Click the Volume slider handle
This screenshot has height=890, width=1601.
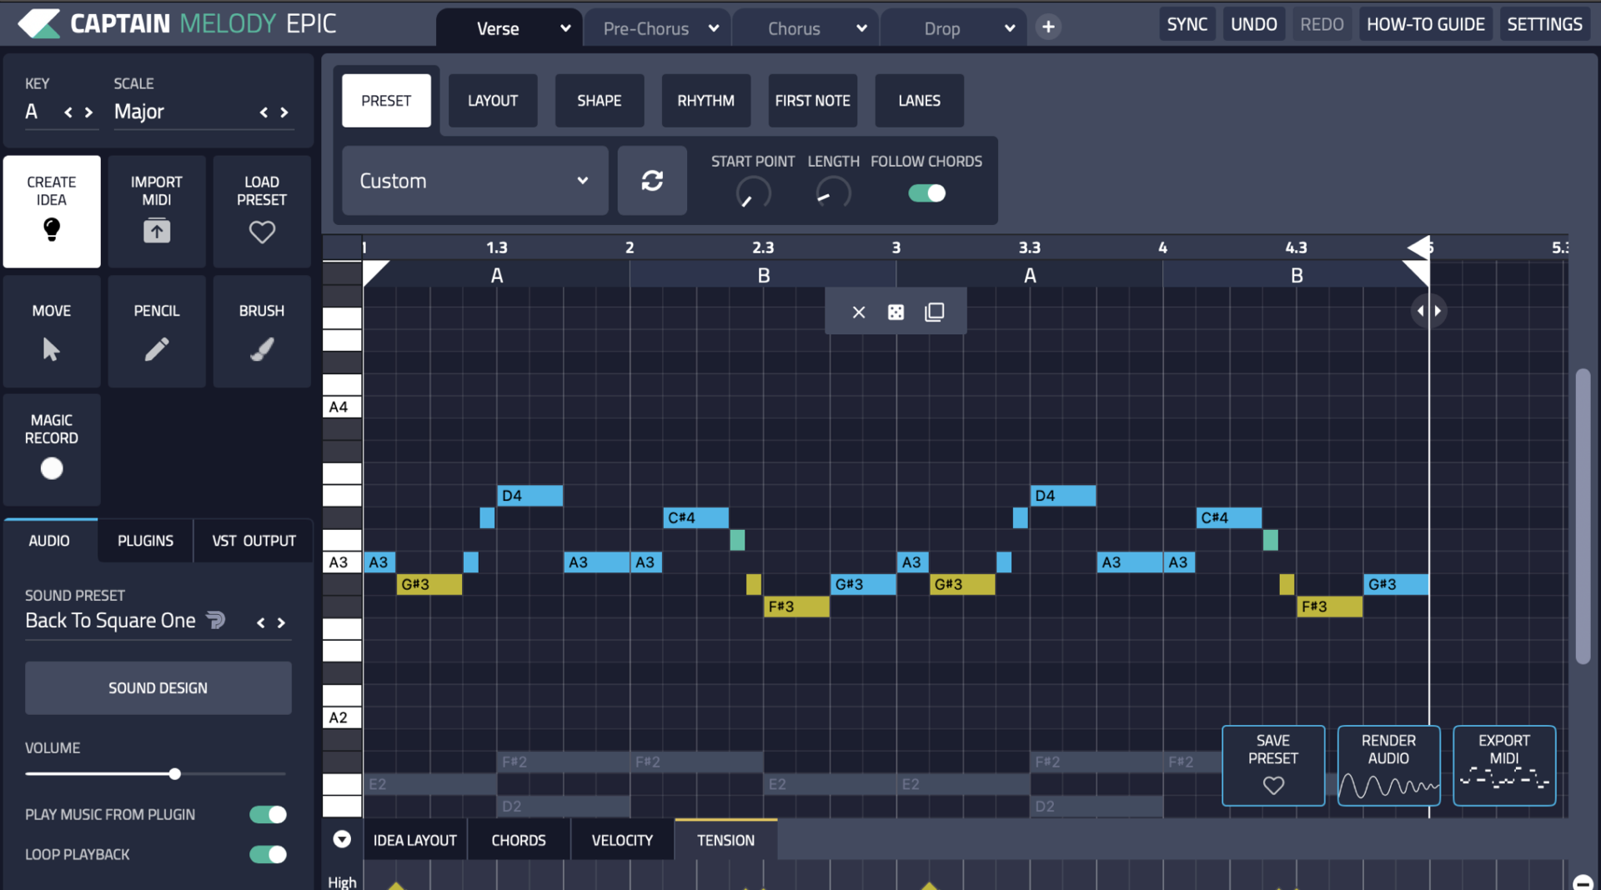(x=175, y=774)
